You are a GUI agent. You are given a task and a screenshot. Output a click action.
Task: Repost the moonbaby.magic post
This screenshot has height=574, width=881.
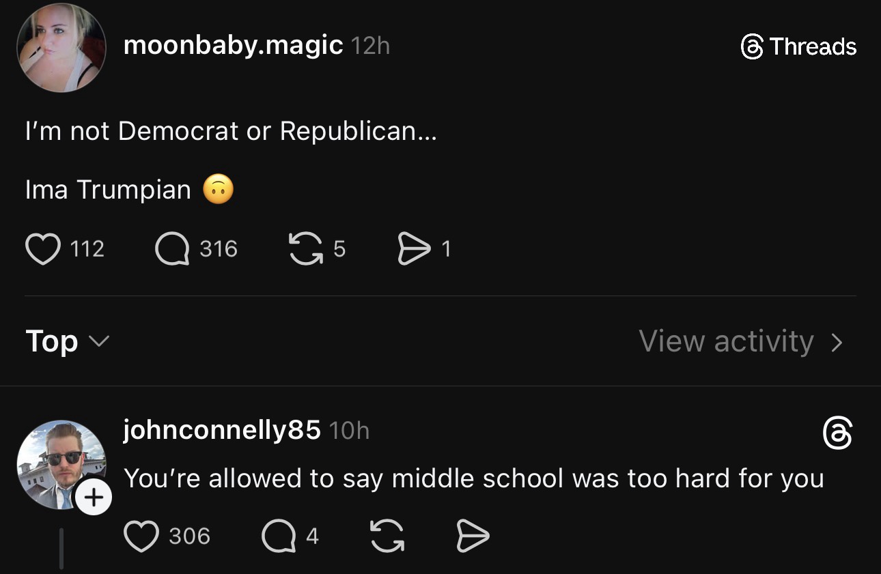(305, 249)
